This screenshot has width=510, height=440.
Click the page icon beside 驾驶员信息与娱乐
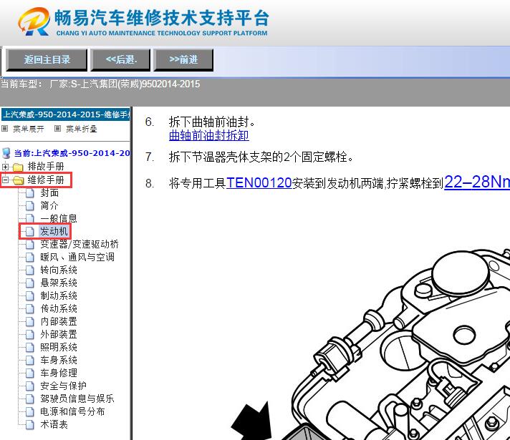click(30, 399)
